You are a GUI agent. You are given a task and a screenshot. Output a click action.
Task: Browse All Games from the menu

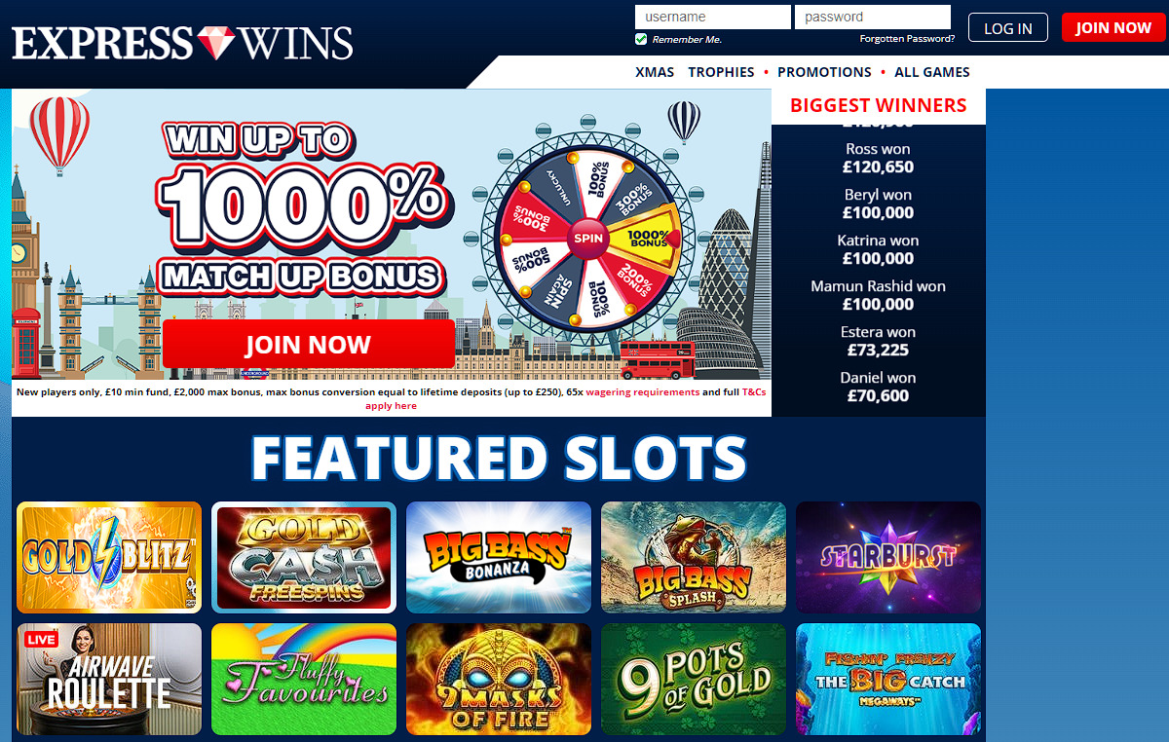[932, 72]
